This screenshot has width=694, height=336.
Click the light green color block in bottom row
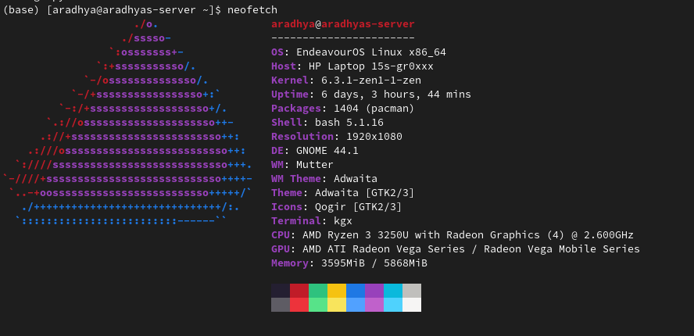[x=318, y=305]
